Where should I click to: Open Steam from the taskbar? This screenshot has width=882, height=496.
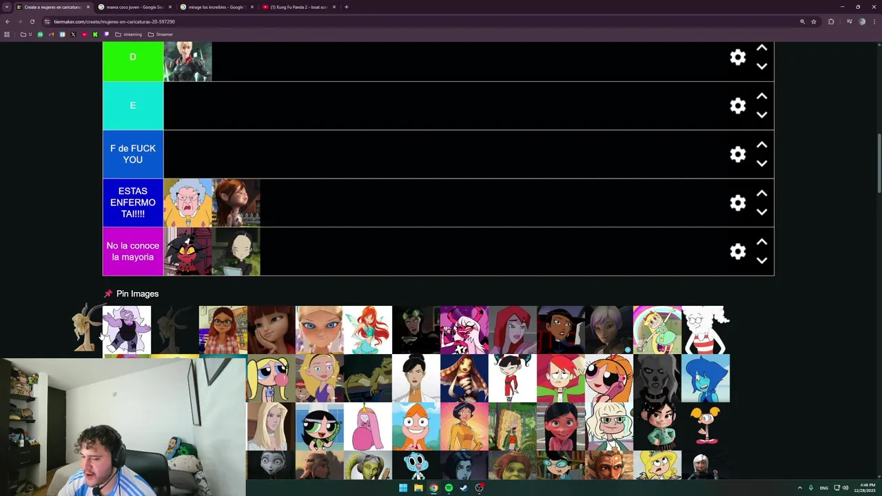464,488
